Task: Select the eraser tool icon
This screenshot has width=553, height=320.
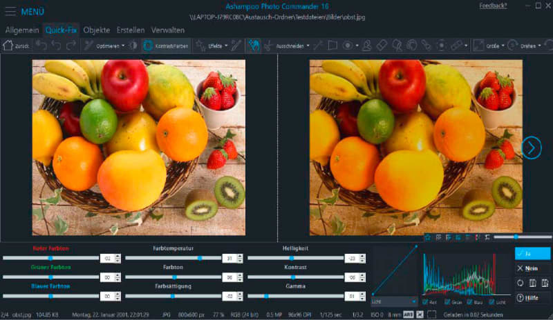Action: point(382,46)
